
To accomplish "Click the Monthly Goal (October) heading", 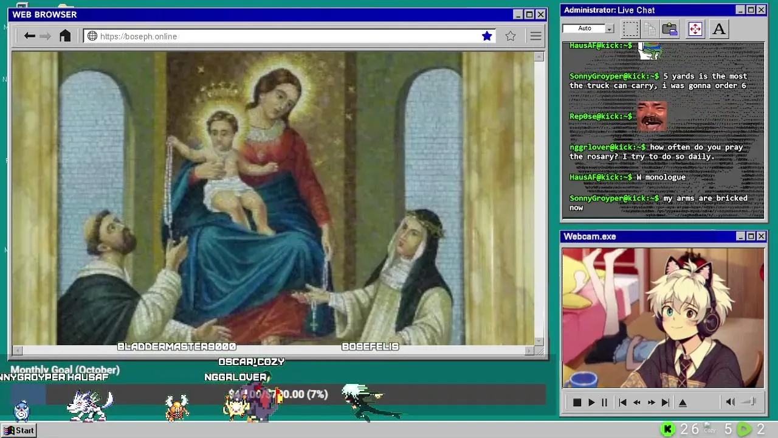I will [x=65, y=370].
